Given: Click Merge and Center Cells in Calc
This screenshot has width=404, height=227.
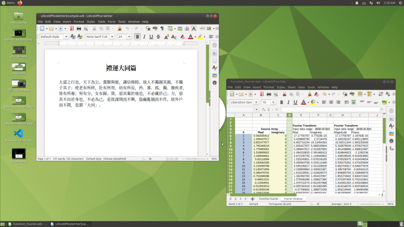Looking at the screenshot, I should click(x=353, y=102).
